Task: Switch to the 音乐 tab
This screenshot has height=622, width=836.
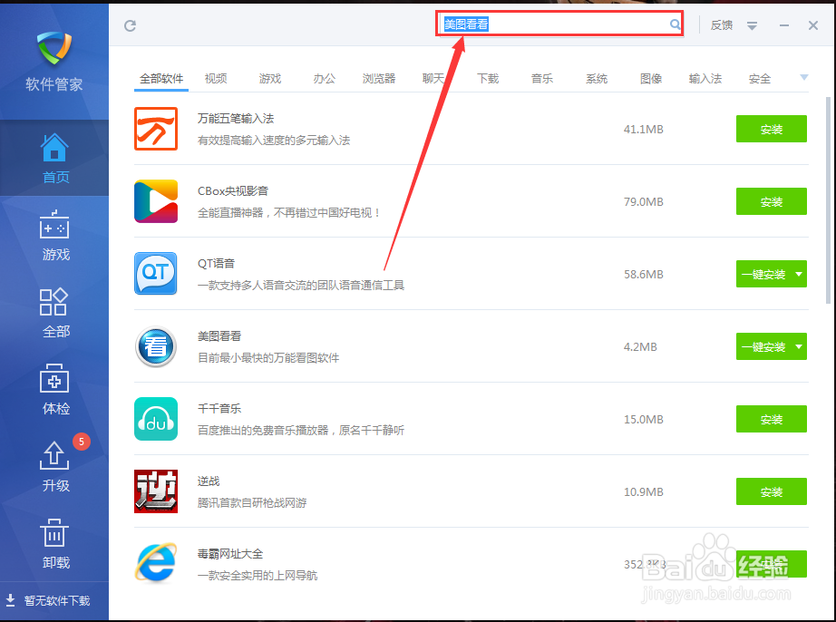Action: pyautogui.click(x=542, y=79)
